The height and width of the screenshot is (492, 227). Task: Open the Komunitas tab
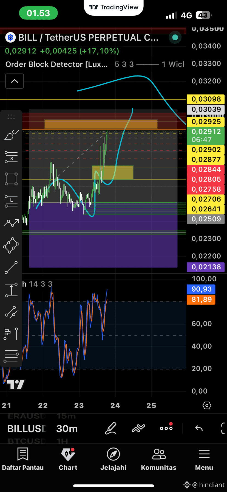point(159,459)
